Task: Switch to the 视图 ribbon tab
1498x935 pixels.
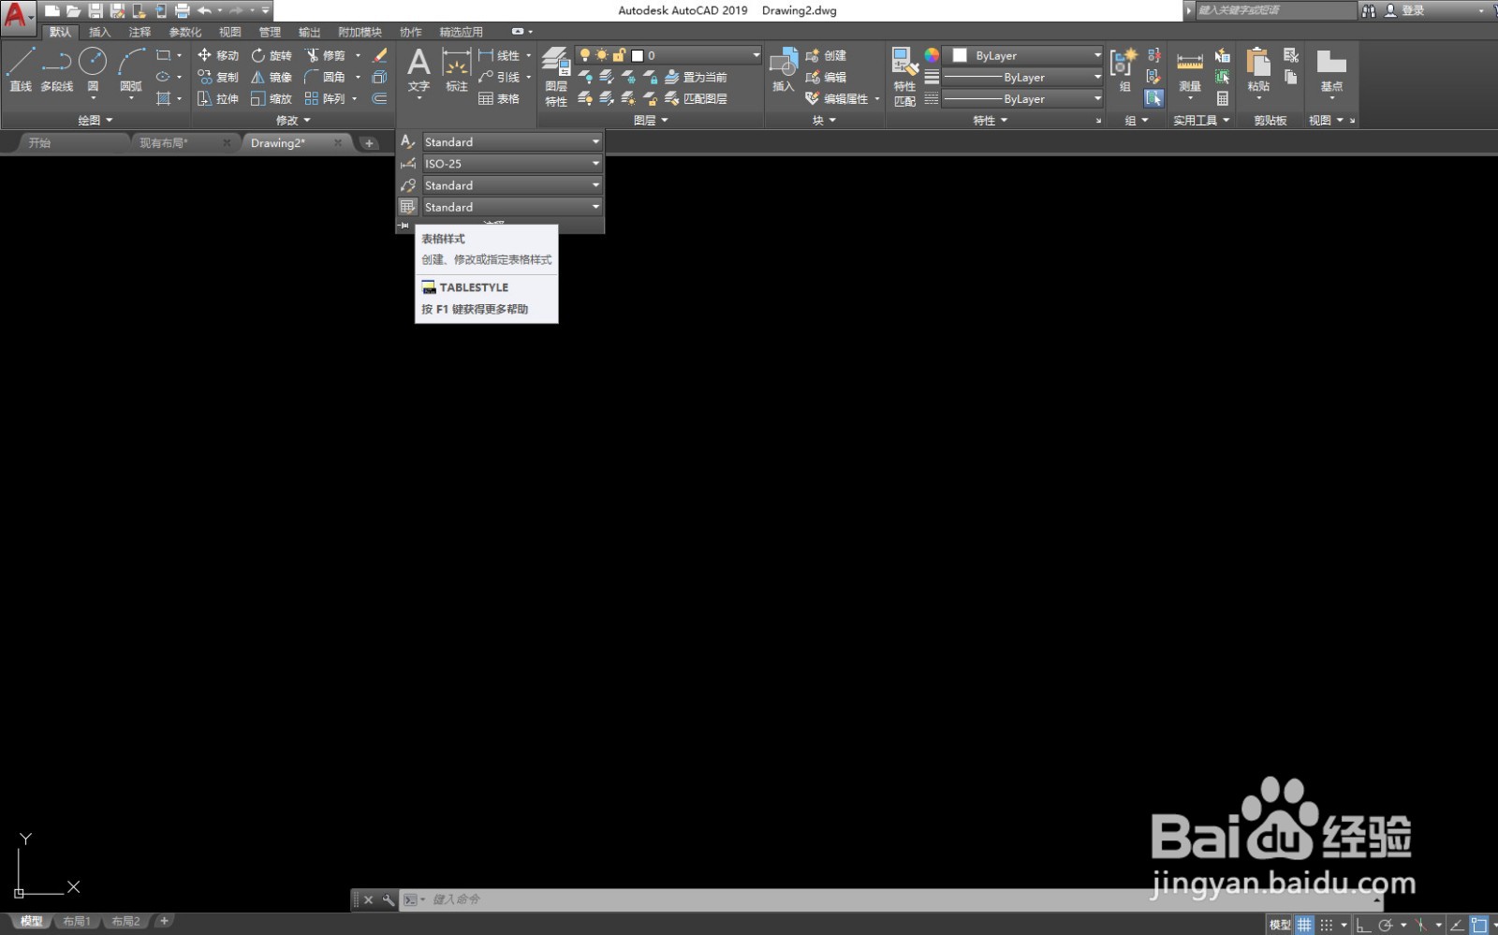Action: (x=229, y=32)
